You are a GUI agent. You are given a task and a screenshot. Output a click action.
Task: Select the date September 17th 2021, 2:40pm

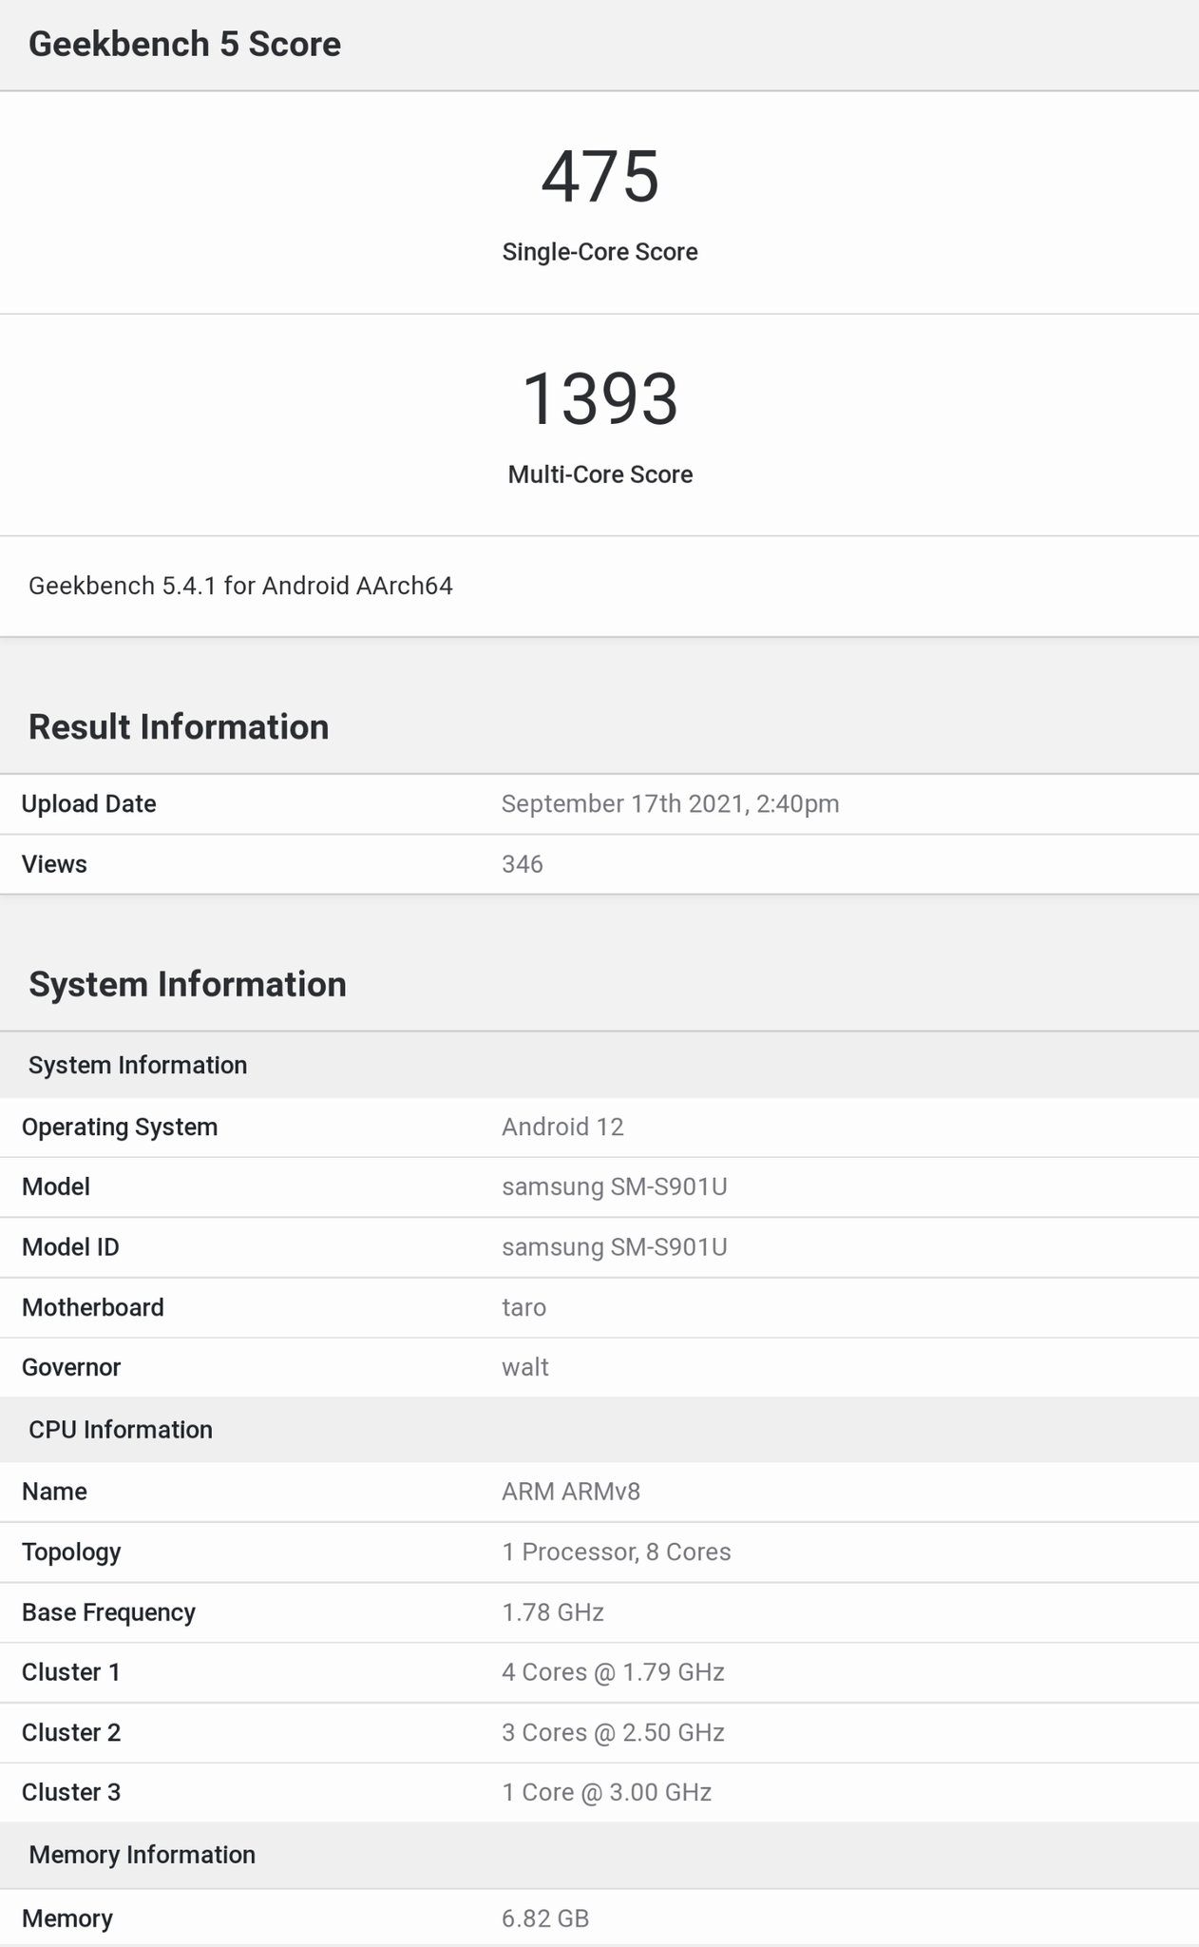670,804
